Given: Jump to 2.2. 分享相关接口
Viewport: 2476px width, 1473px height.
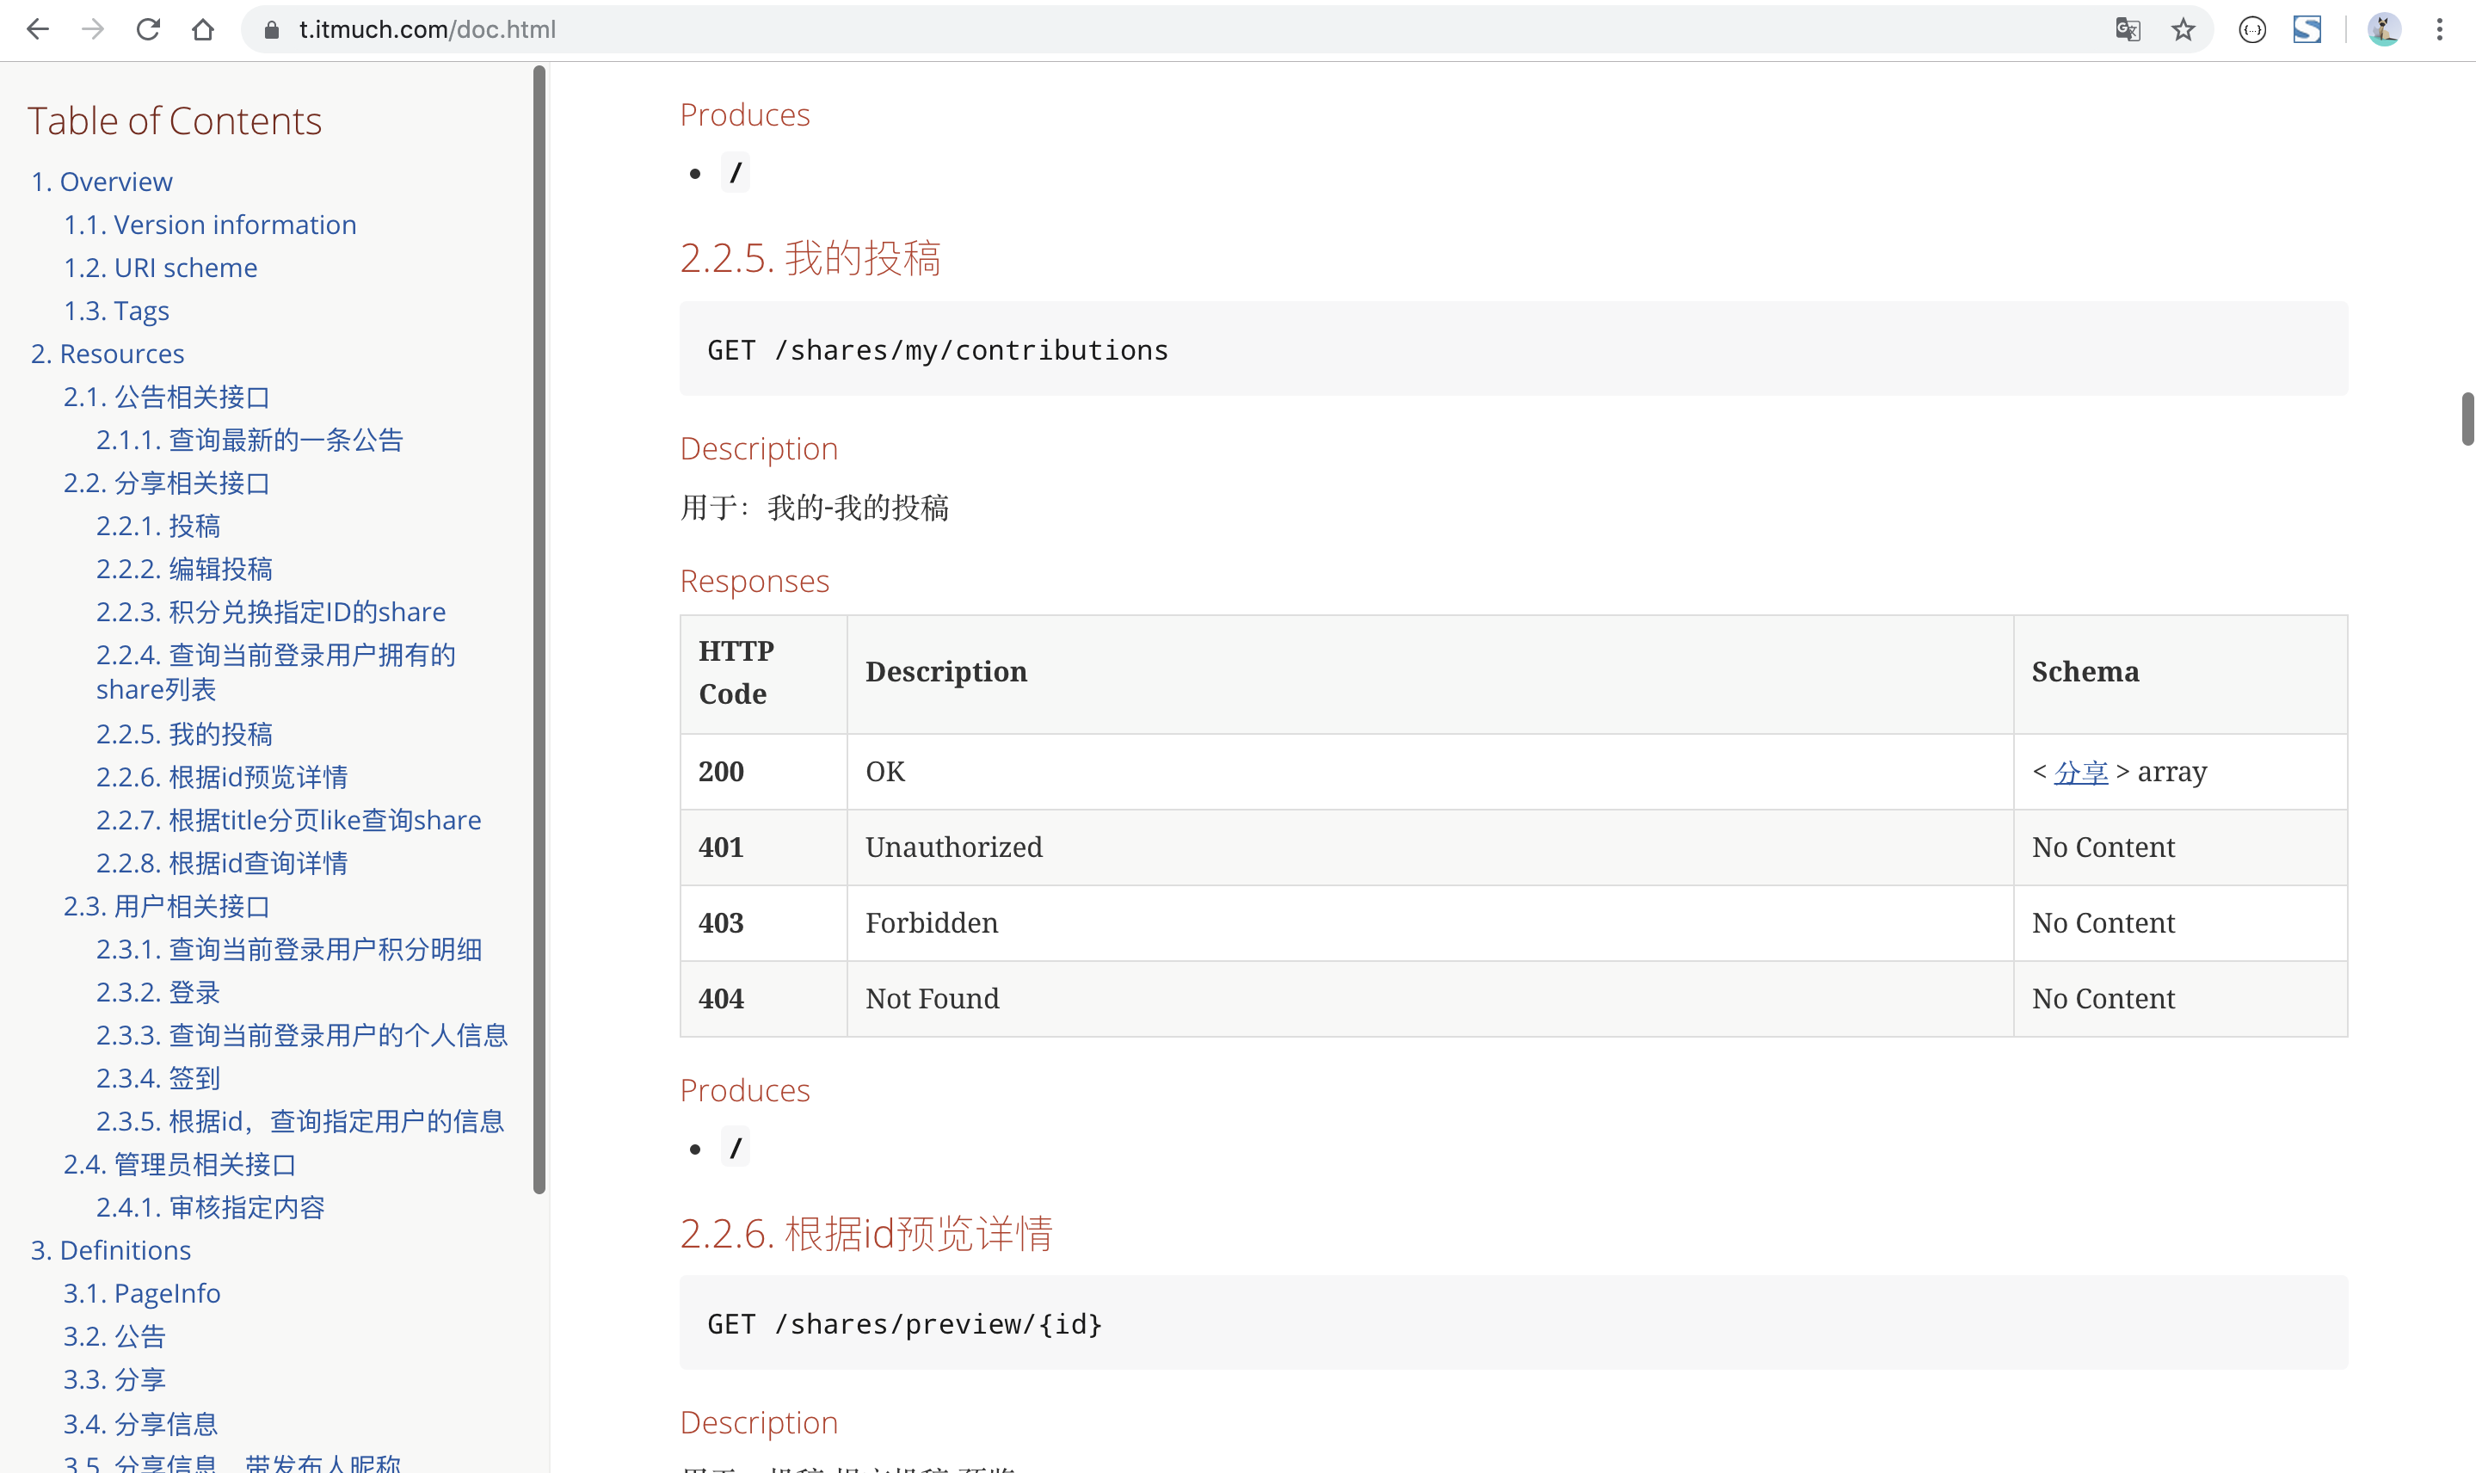Looking at the screenshot, I should point(166,484).
